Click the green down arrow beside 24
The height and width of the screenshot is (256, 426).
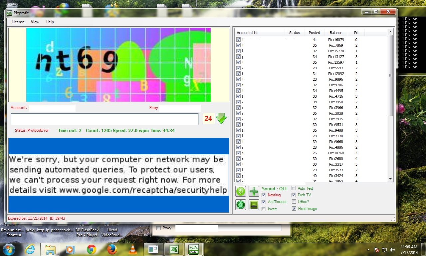tap(221, 118)
